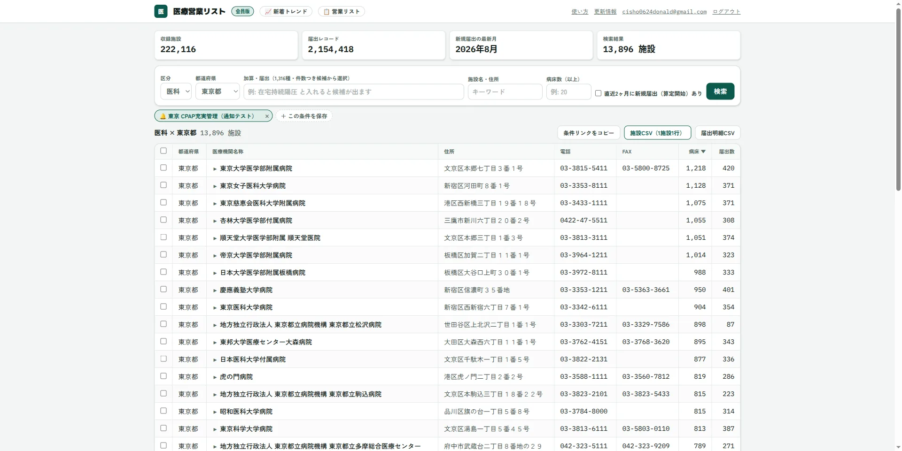Open the 更新情報 link
This screenshot has width=902, height=451.
[x=605, y=12]
